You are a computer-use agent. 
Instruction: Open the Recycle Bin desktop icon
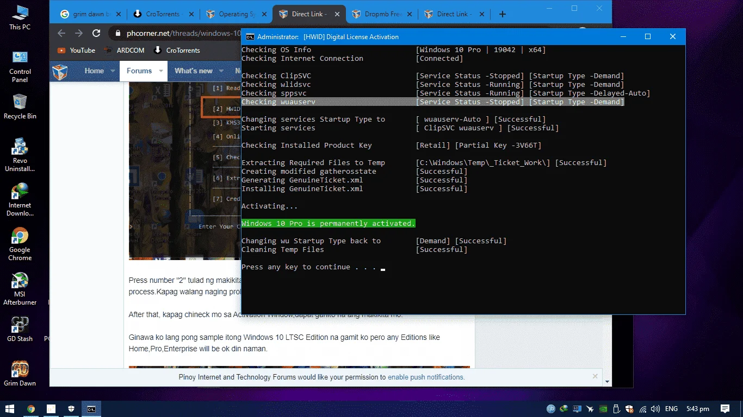click(20, 106)
